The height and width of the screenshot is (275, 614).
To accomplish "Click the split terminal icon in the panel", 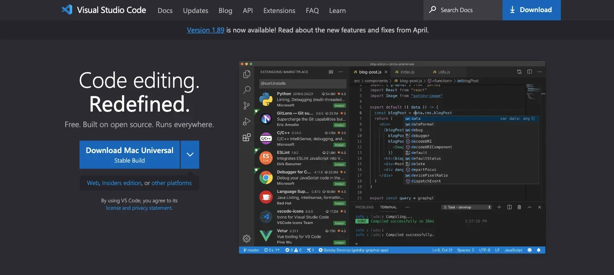I will click(x=509, y=207).
